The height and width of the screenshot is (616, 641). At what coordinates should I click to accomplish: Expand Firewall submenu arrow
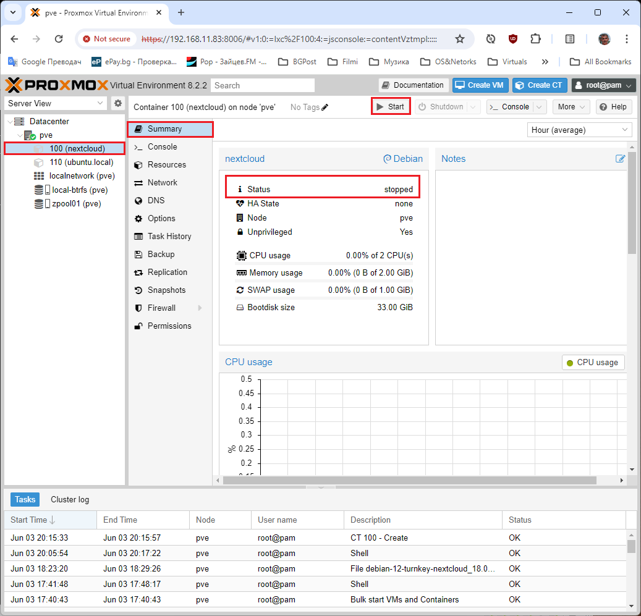200,308
